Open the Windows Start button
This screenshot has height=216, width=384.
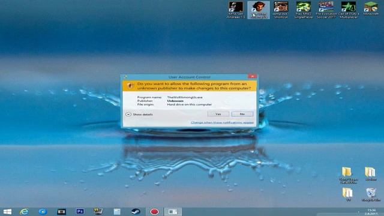click(7, 212)
